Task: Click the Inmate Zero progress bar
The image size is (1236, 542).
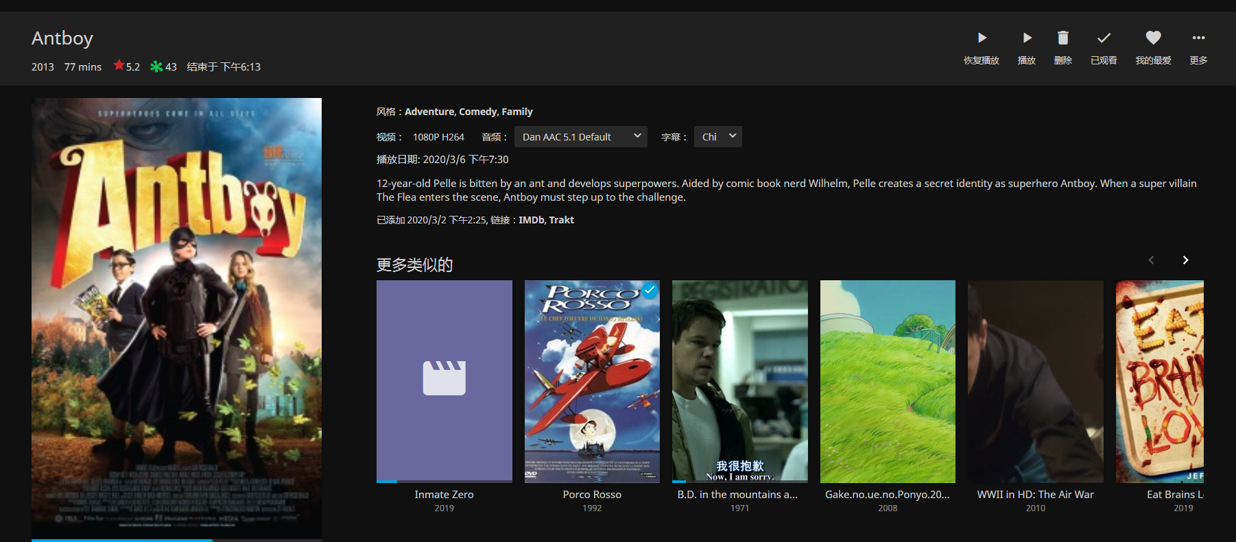Action: (x=444, y=482)
